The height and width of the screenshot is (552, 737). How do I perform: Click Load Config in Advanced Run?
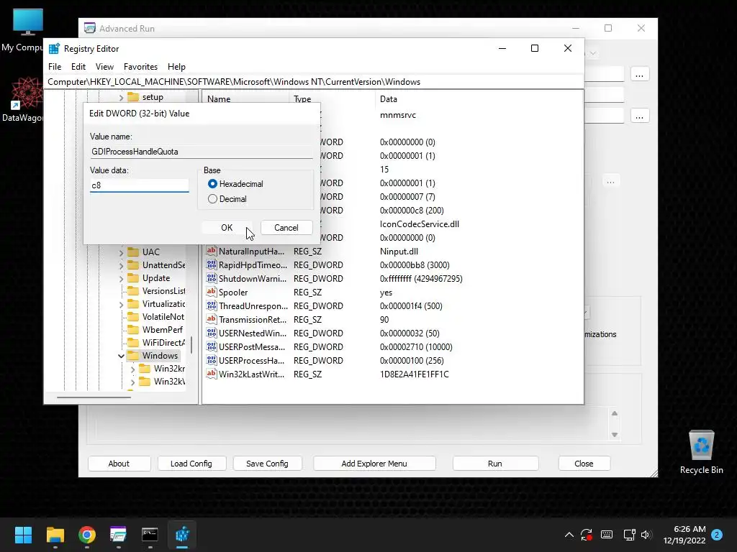(x=191, y=464)
